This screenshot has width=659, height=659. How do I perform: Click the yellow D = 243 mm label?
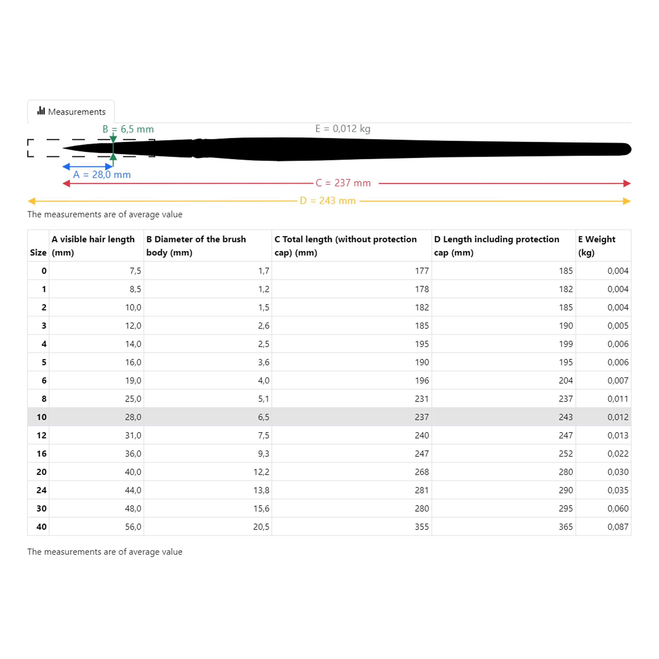pos(327,201)
